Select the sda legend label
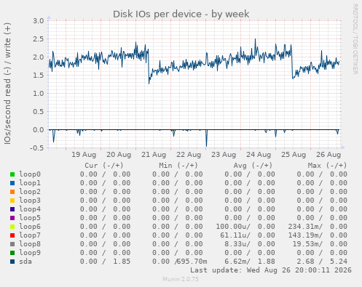The image size is (362, 287). point(25,262)
